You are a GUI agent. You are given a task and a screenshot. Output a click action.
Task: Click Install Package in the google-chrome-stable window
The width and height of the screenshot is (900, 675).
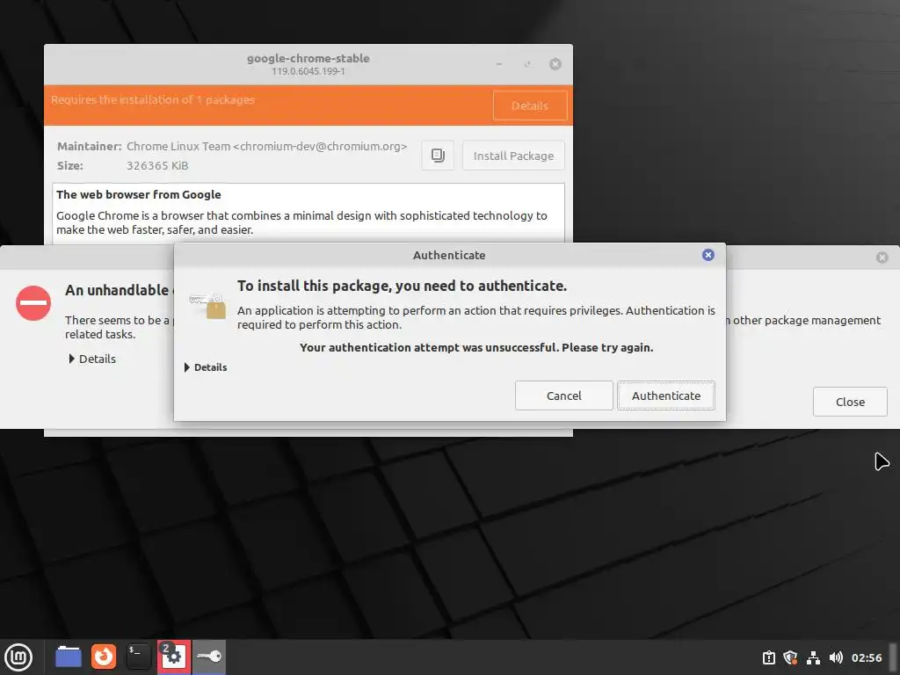point(513,156)
